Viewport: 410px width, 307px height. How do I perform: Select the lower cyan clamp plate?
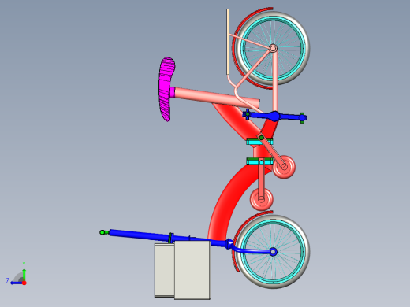pos(252,161)
